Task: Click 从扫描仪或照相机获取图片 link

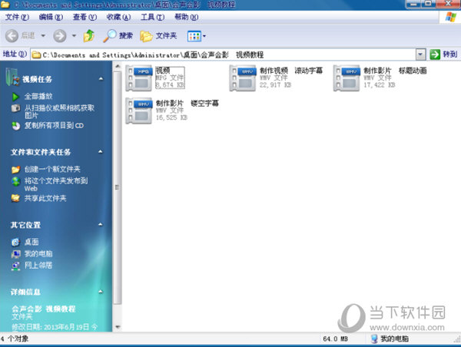Action: pyautogui.click(x=59, y=111)
